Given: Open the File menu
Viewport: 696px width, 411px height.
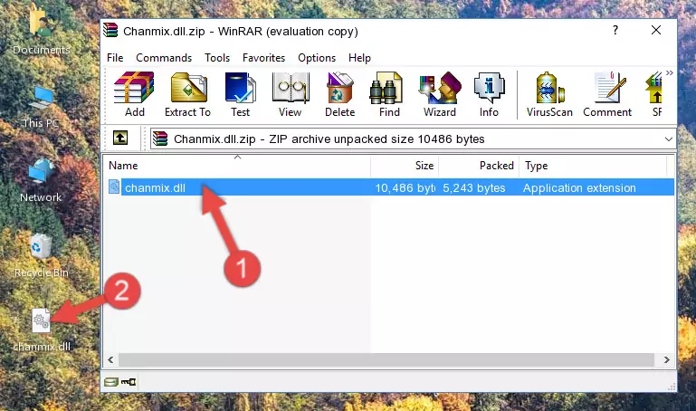Looking at the screenshot, I should coord(115,58).
